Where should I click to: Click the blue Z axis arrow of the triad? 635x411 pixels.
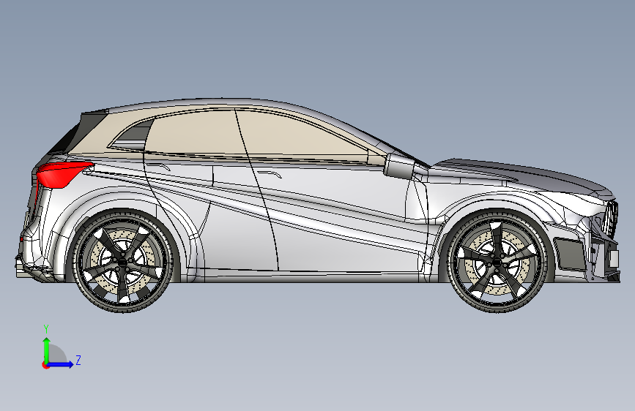coord(61,364)
